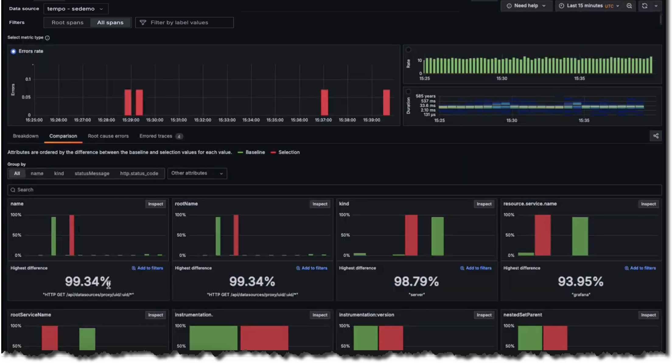Click the red error bar at 15:37:00

(x=324, y=102)
